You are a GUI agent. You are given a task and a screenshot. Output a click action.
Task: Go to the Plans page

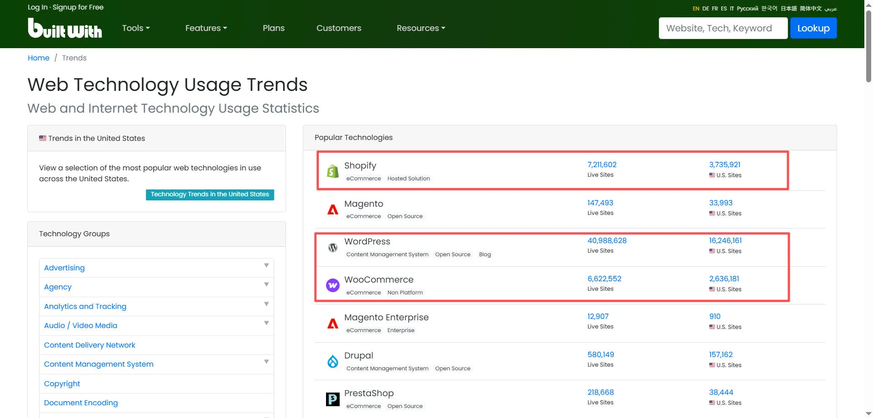point(273,28)
